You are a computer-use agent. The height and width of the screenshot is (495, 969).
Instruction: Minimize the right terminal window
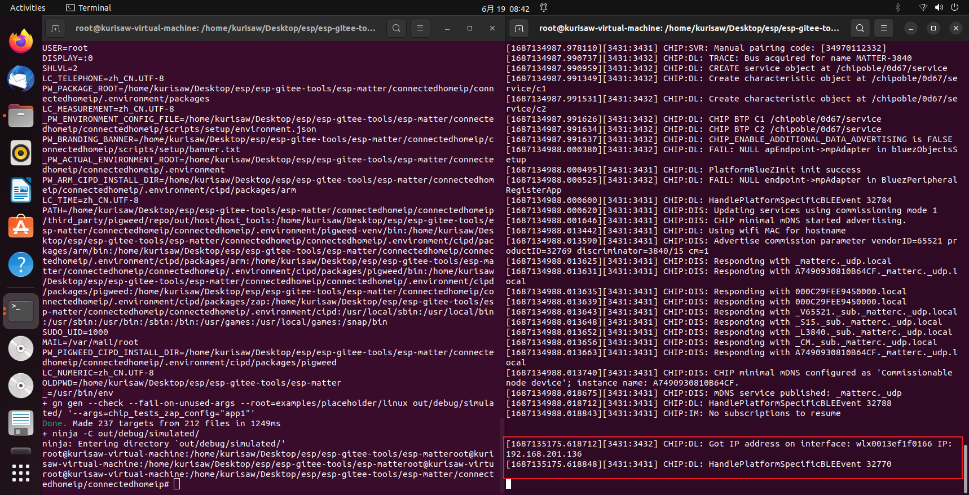point(911,28)
